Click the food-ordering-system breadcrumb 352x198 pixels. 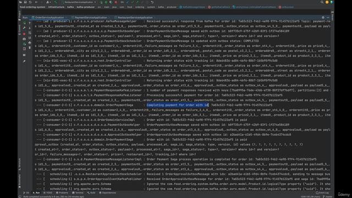coord(32,7)
